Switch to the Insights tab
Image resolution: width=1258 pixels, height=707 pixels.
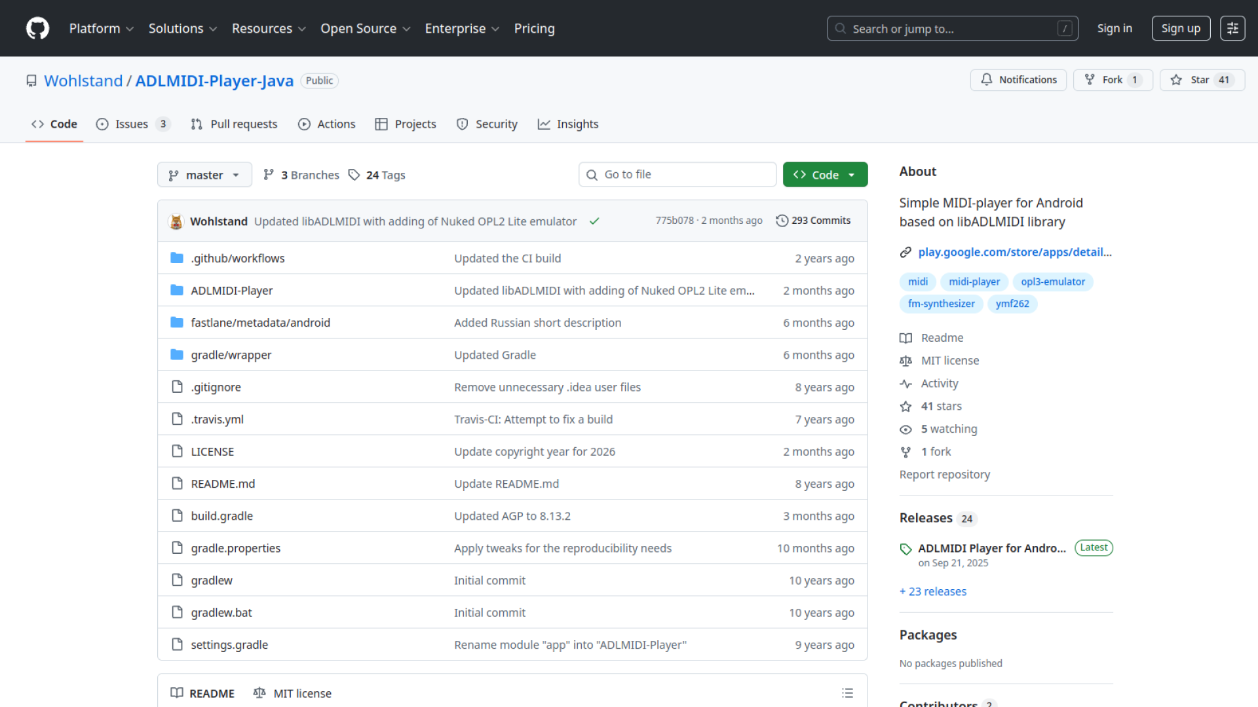(568, 124)
